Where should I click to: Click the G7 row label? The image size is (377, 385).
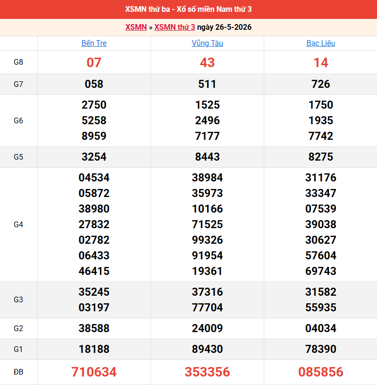(x=18, y=84)
